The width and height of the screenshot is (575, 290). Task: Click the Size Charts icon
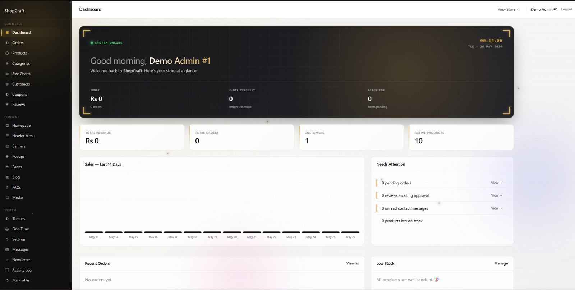click(x=7, y=74)
